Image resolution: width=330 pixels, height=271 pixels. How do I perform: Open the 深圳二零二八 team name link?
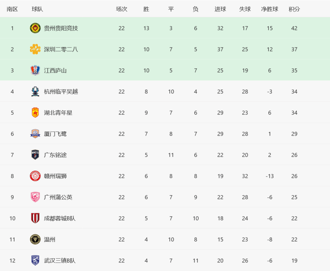(x=61, y=49)
